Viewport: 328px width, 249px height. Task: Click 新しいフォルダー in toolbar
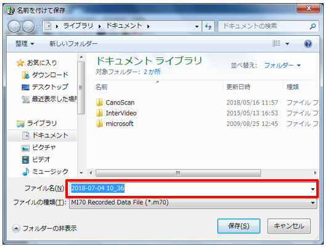73,44
